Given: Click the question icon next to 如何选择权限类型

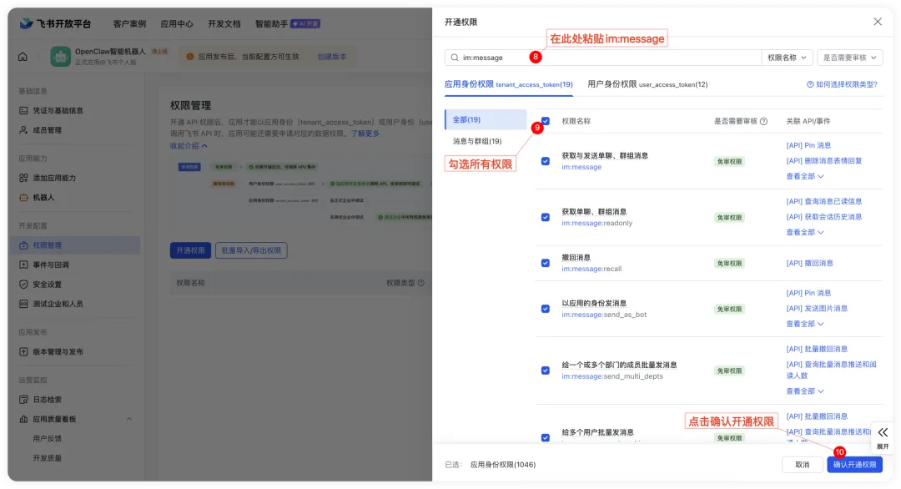Looking at the screenshot, I should click(x=810, y=84).
